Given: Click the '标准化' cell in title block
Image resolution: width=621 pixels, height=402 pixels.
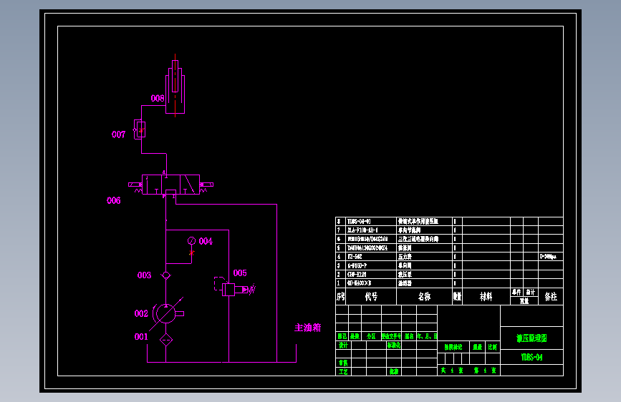Looking at the screenshot, I should click(x=394, y=345).
